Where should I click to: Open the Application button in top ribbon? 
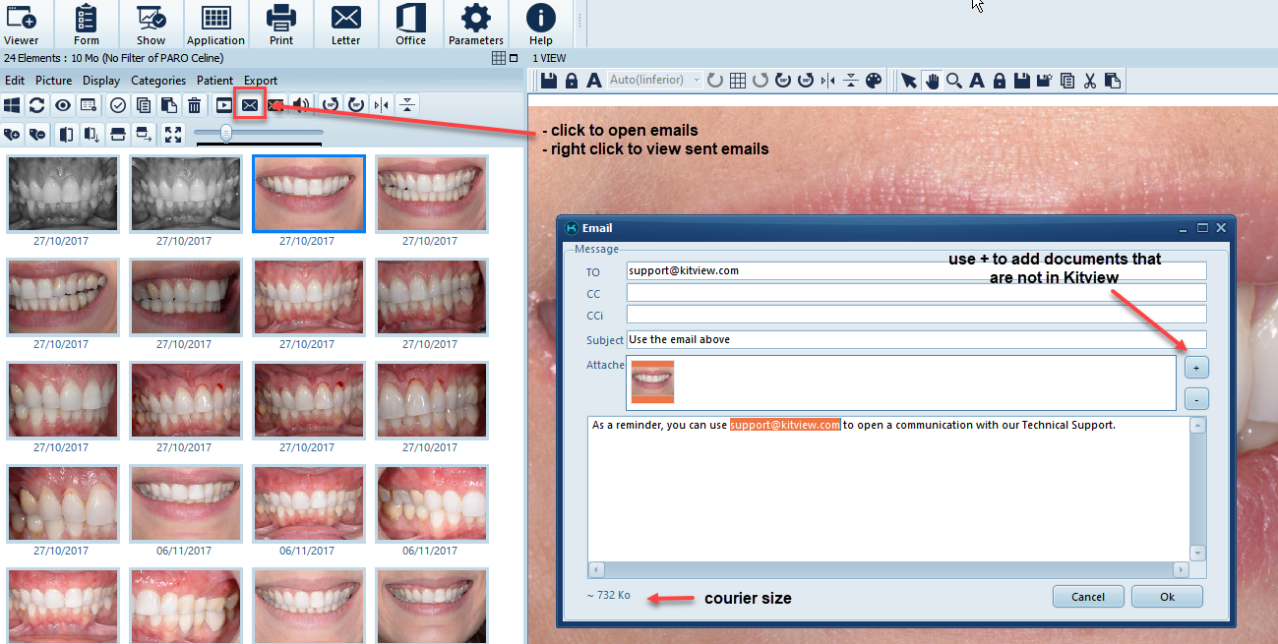(215, 25)
